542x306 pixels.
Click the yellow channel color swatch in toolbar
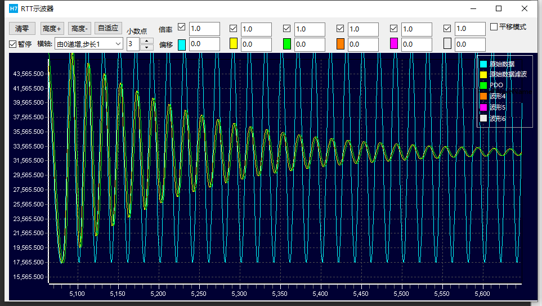pyautogui.click(x=234, y=44)
